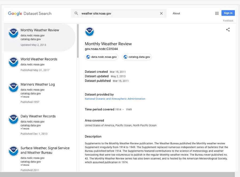Expand +1more under Mariners Weather Log

25,97
